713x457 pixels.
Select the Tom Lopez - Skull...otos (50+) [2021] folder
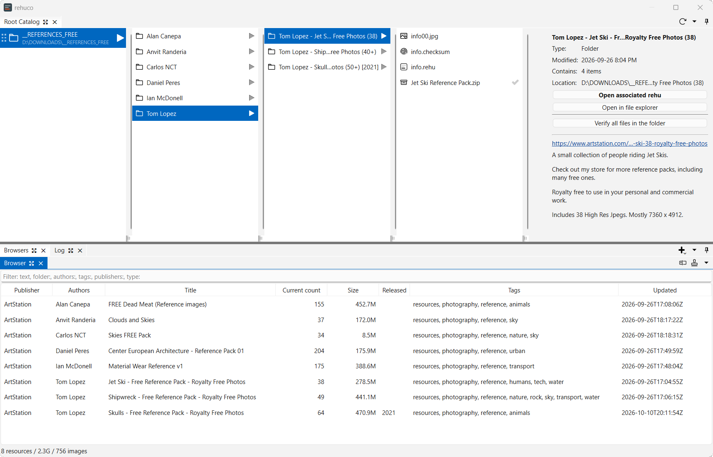coord(327,67)
